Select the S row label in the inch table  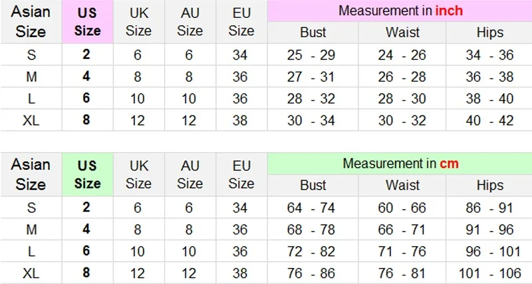point(31,55)
